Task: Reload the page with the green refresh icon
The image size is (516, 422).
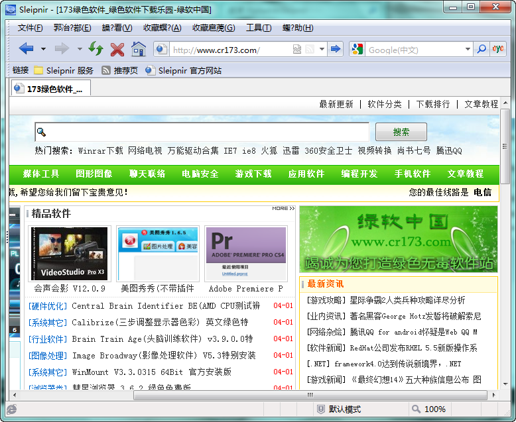Action: pos(96,48)
